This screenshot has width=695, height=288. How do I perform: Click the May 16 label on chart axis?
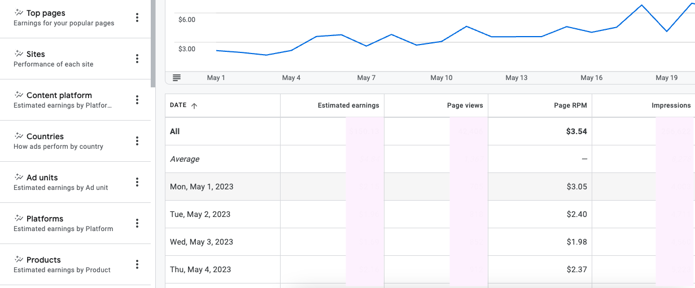coord(592,78)
